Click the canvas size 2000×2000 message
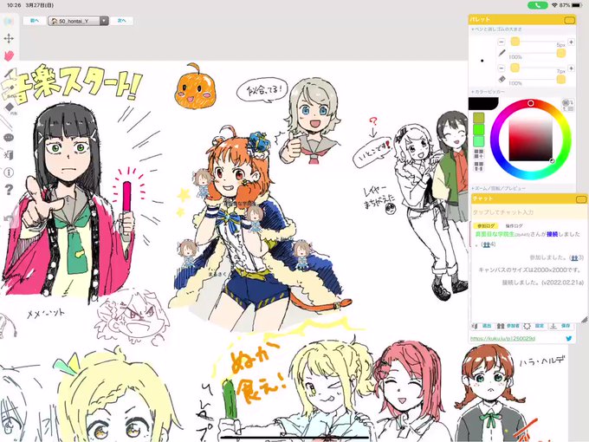The image size is (589, 442). [529, 270]
